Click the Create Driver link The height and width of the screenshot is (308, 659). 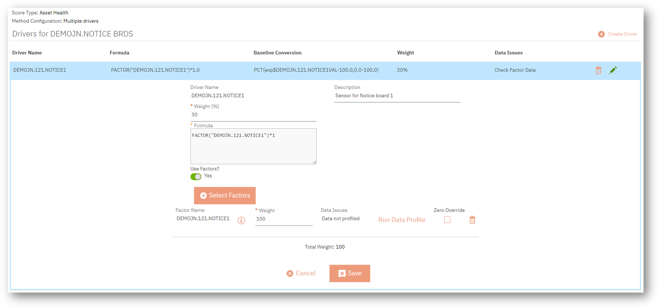(x=622, y=34)
